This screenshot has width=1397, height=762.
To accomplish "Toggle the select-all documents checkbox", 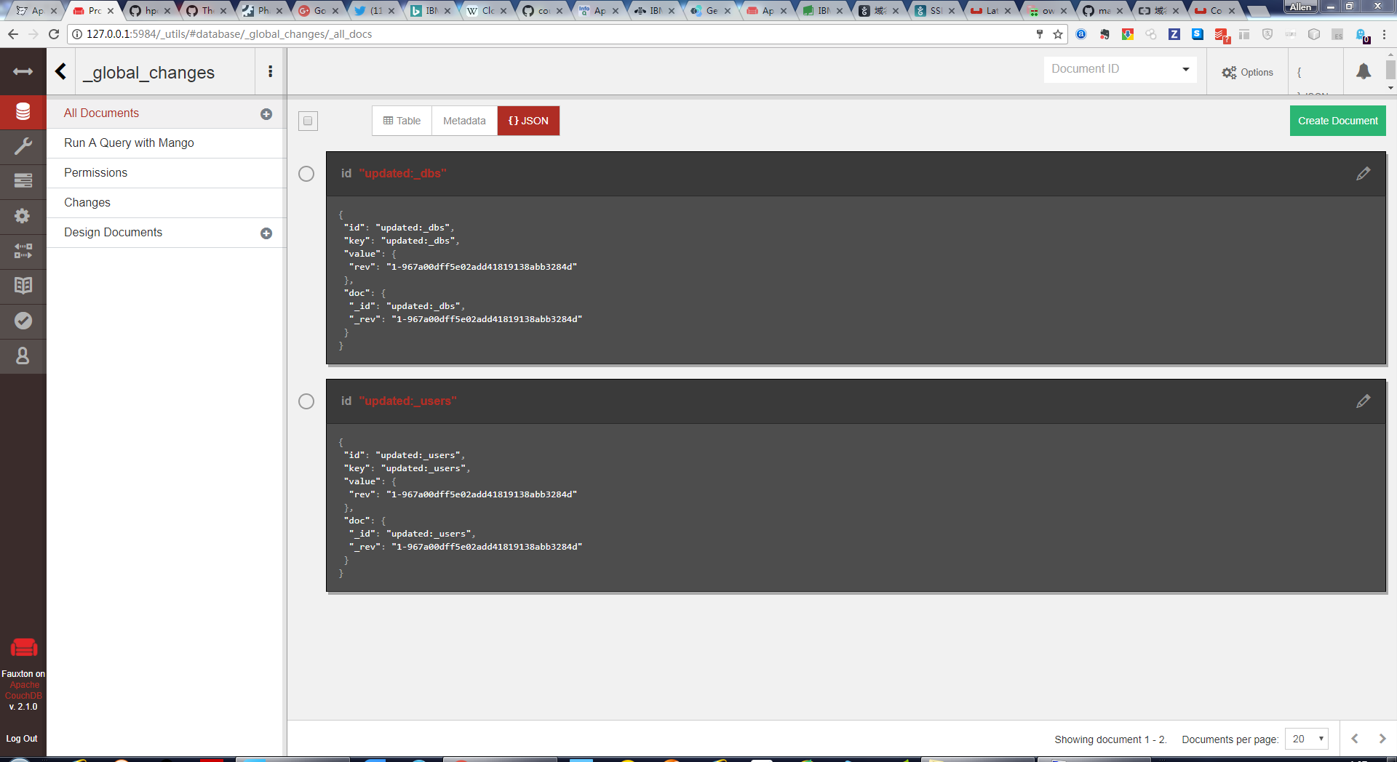I will point(308,121).
